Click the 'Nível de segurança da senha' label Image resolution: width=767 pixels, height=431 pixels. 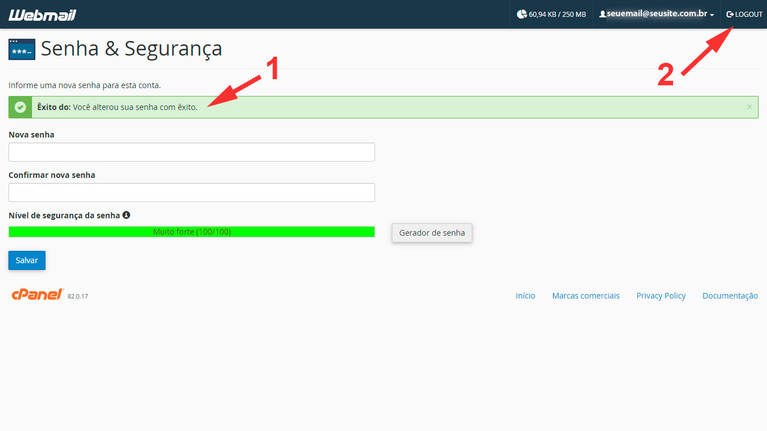coord(64,215)
